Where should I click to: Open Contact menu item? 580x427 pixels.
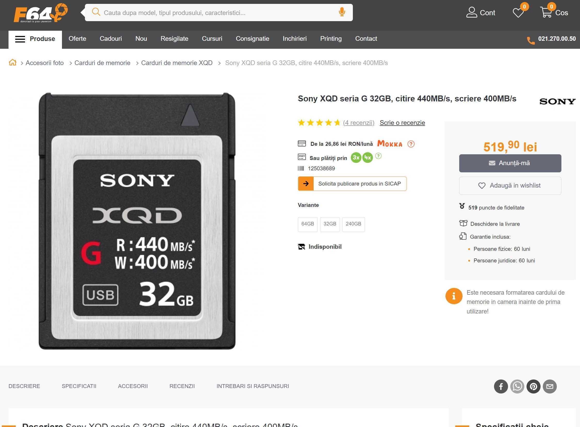[366, 39]
